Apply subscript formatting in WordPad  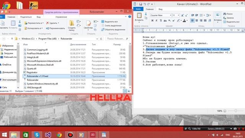tap(169, 20)
